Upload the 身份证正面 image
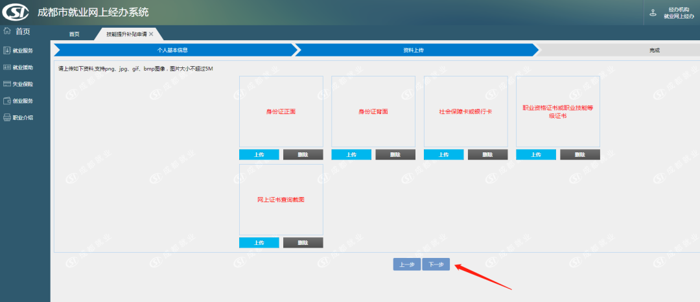This screenshot has height=302, width=700. coord(259,155)
